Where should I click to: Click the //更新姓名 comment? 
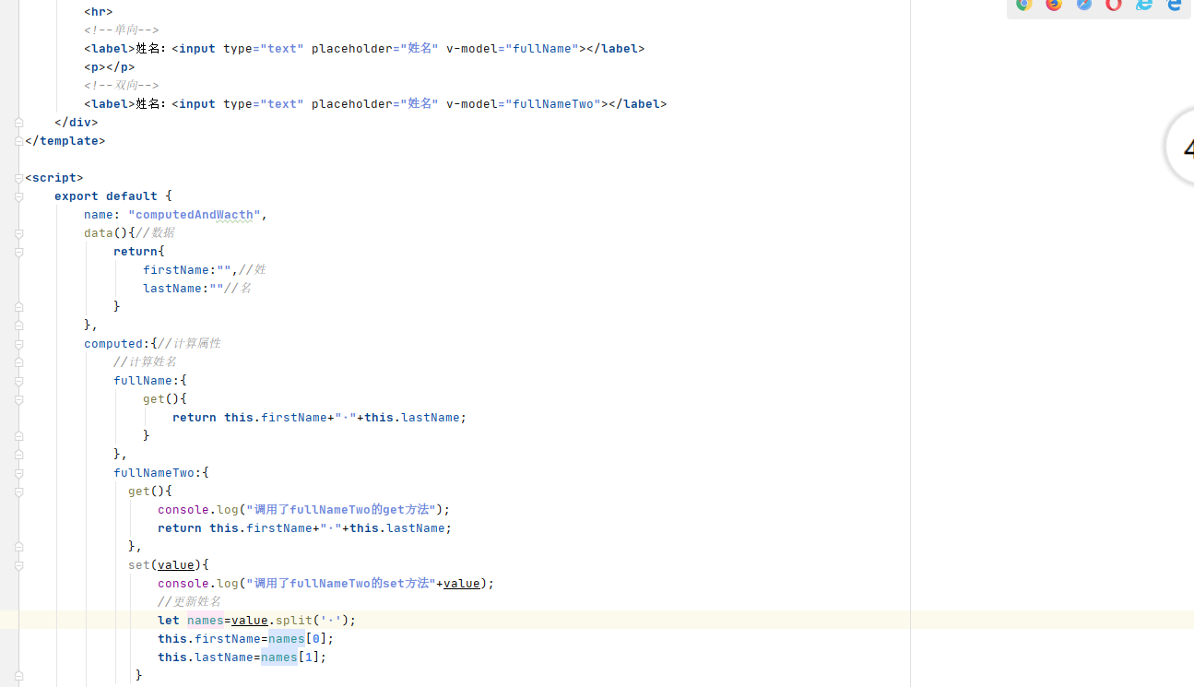pos(189,601)
